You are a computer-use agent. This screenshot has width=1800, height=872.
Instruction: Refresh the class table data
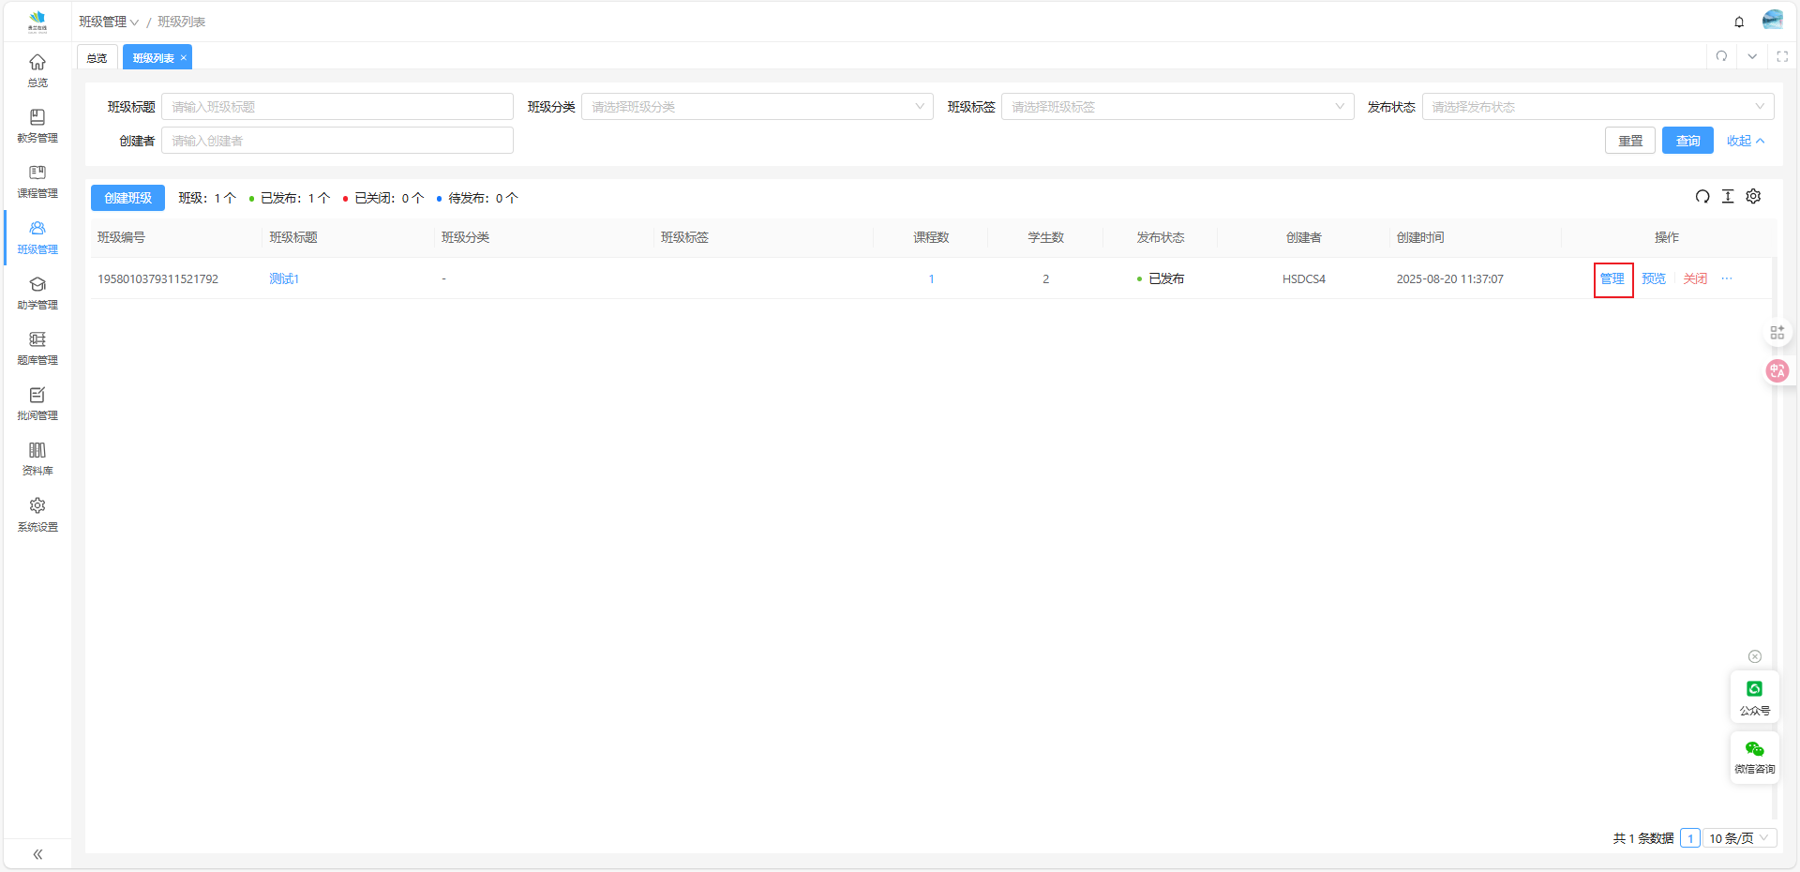(1702, 197)
